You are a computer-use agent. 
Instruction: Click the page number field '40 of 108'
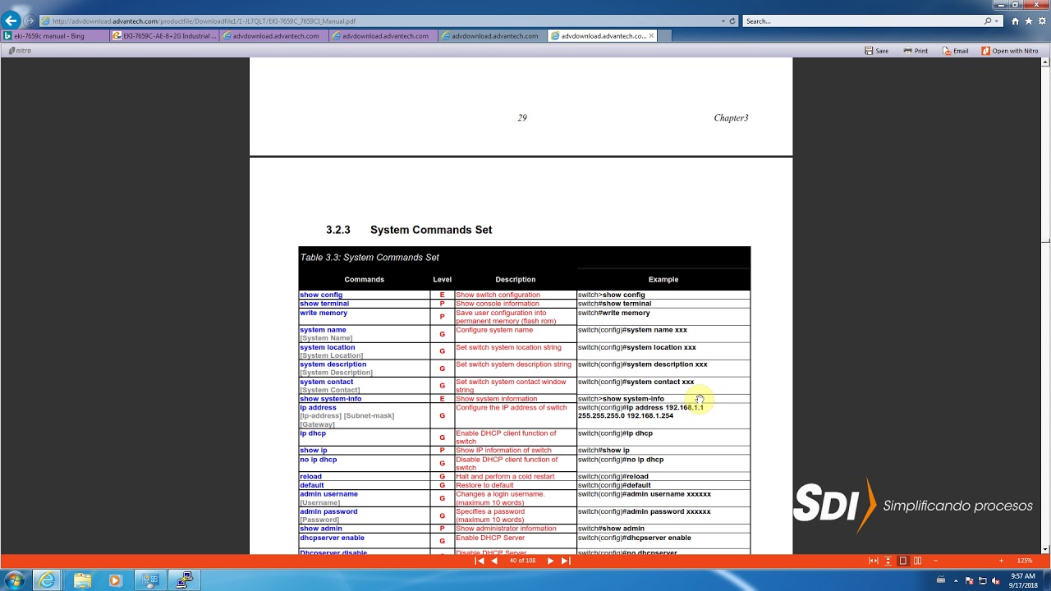522,561
